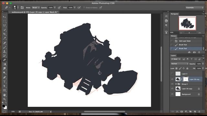Select the Crop tool
Screen dimensions: 207x116
[4, 34]
